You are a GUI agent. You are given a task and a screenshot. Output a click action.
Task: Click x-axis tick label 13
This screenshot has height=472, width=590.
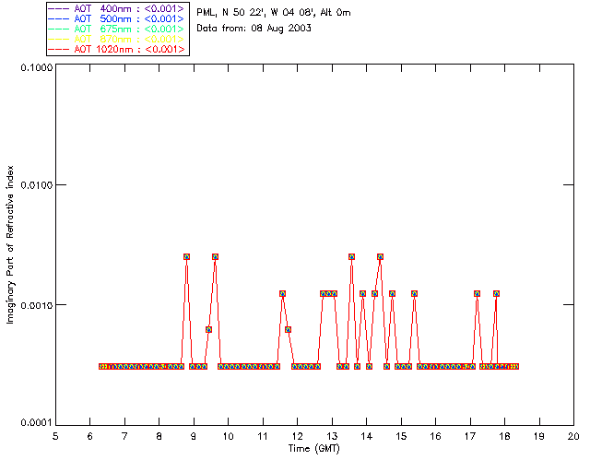click(332, 436)
